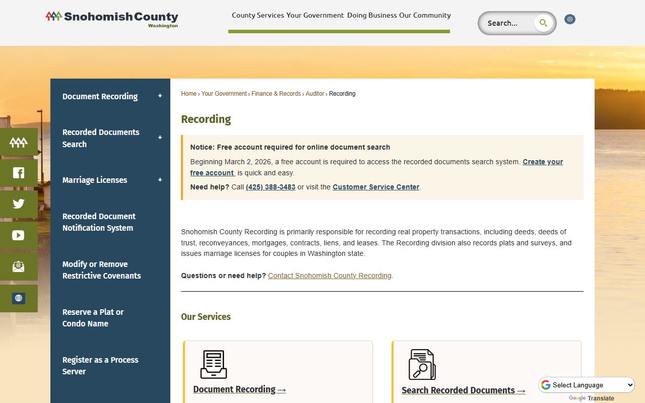Open the YouTube icon
645x403 pixels.
19,235
